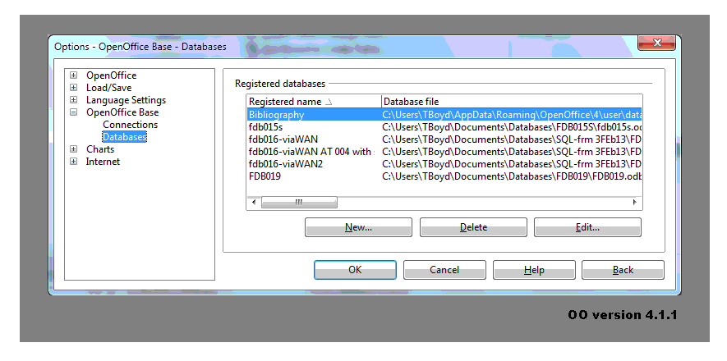Sort by Registered name column header
Screen dimensions: 727x361
click(314, 102)
